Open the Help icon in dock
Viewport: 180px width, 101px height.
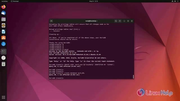3,44
